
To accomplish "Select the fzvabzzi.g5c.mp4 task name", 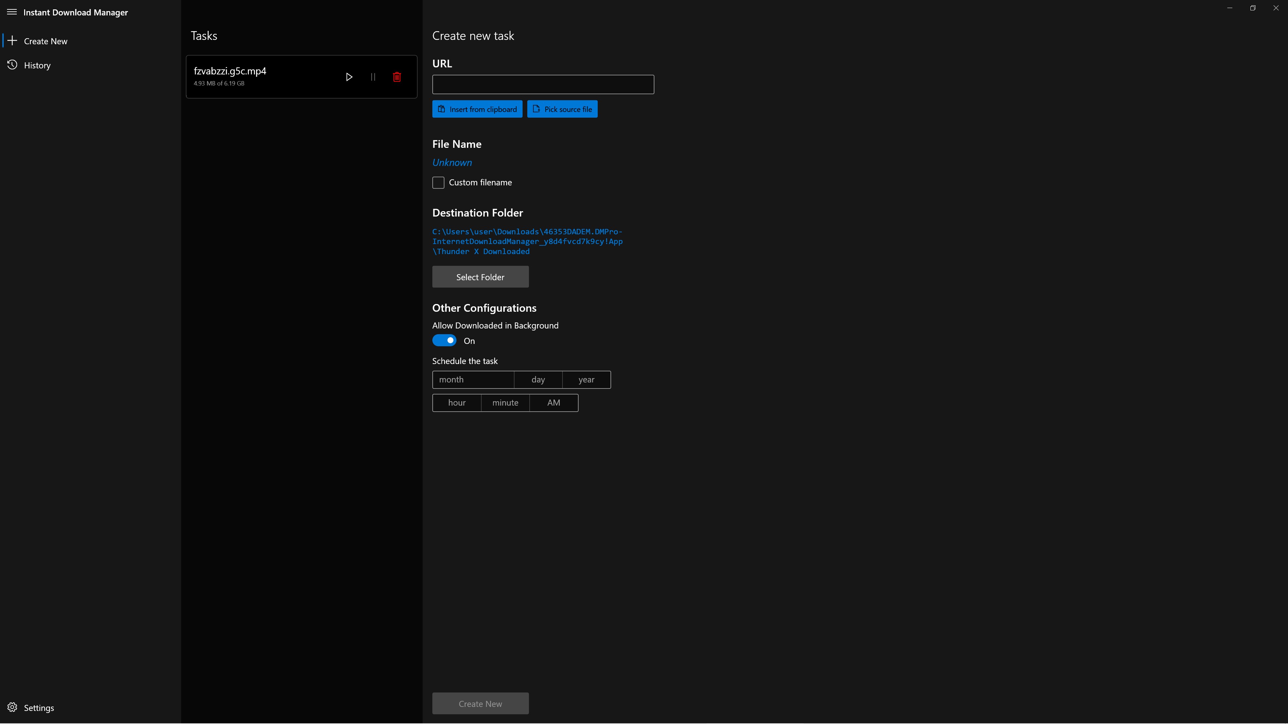I will point(230,71).
